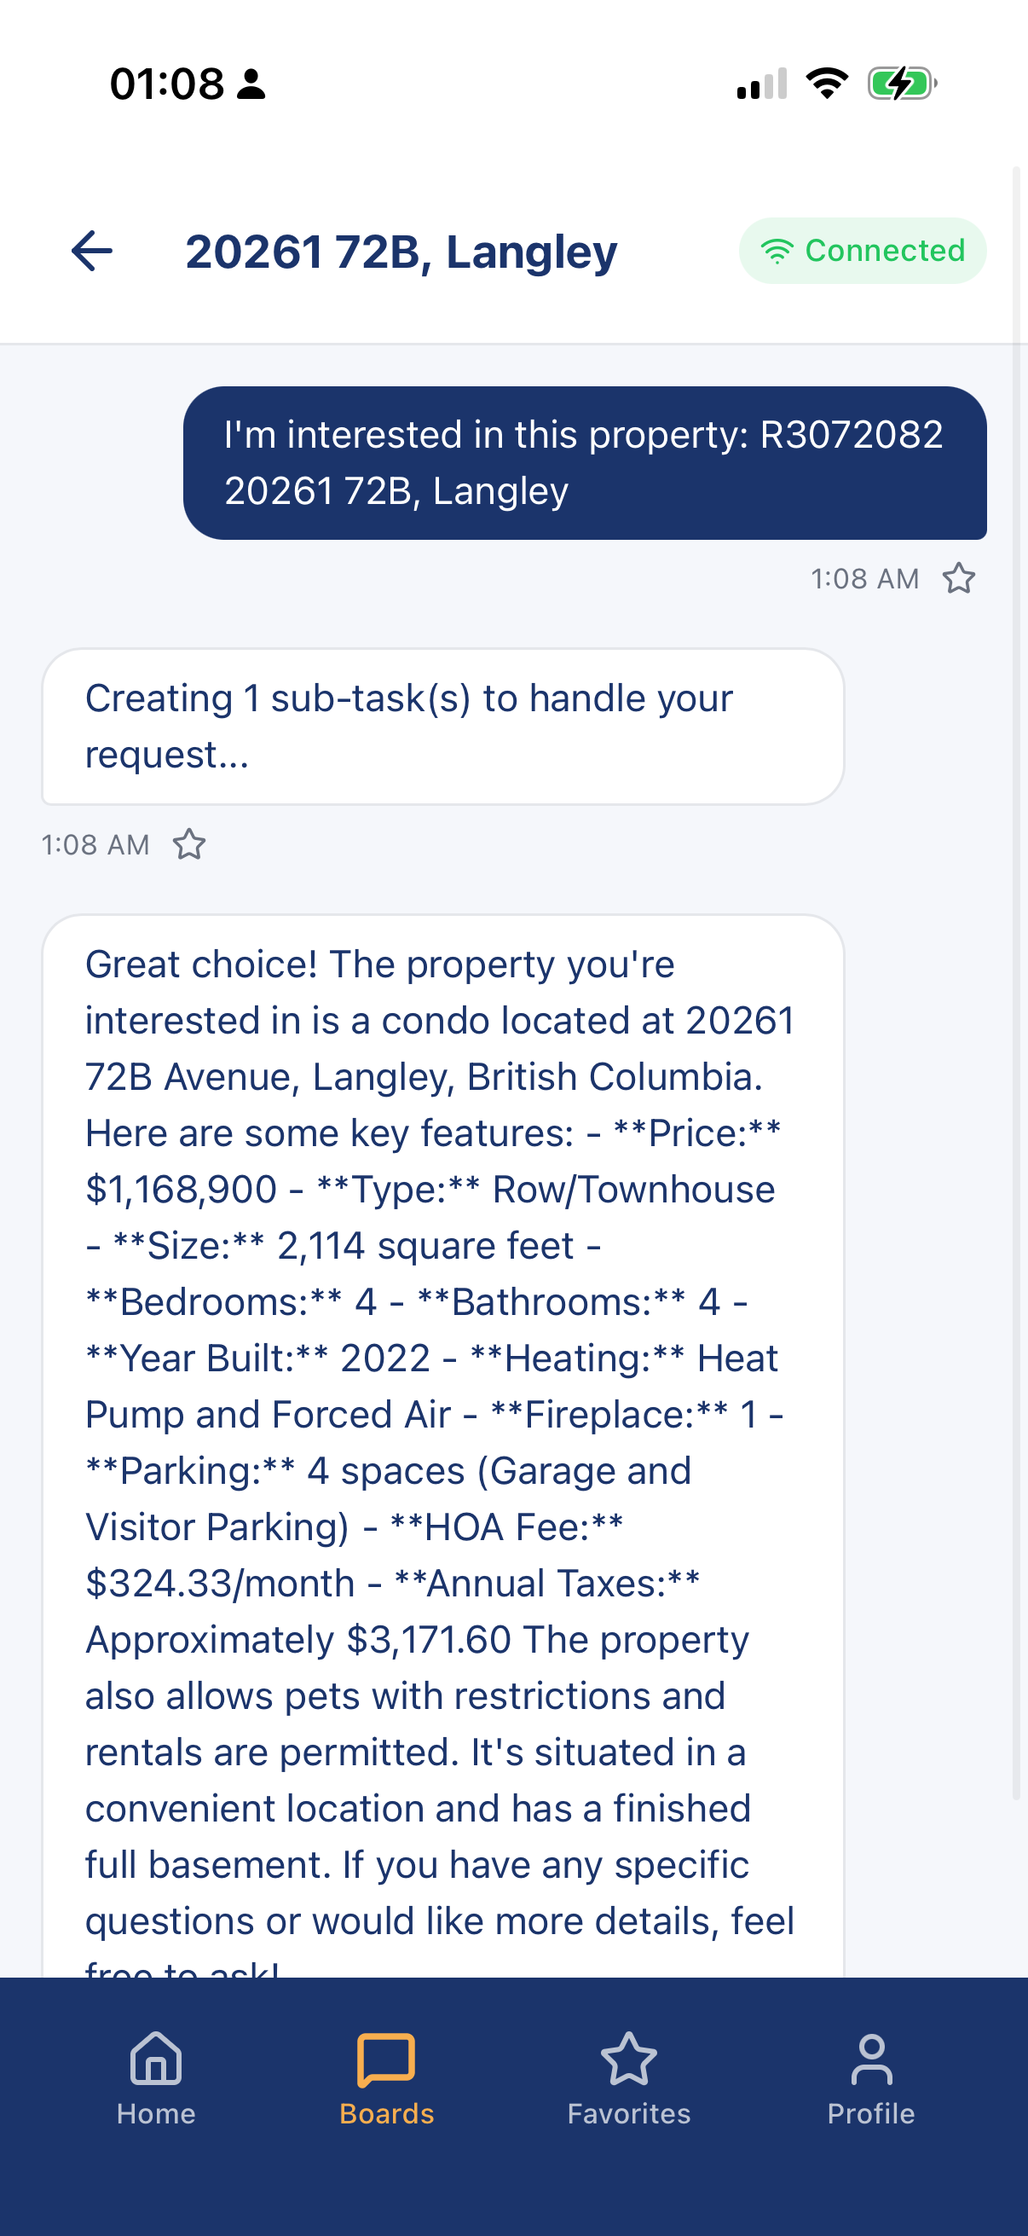Tap the Connected status badge

pos(863,251)
